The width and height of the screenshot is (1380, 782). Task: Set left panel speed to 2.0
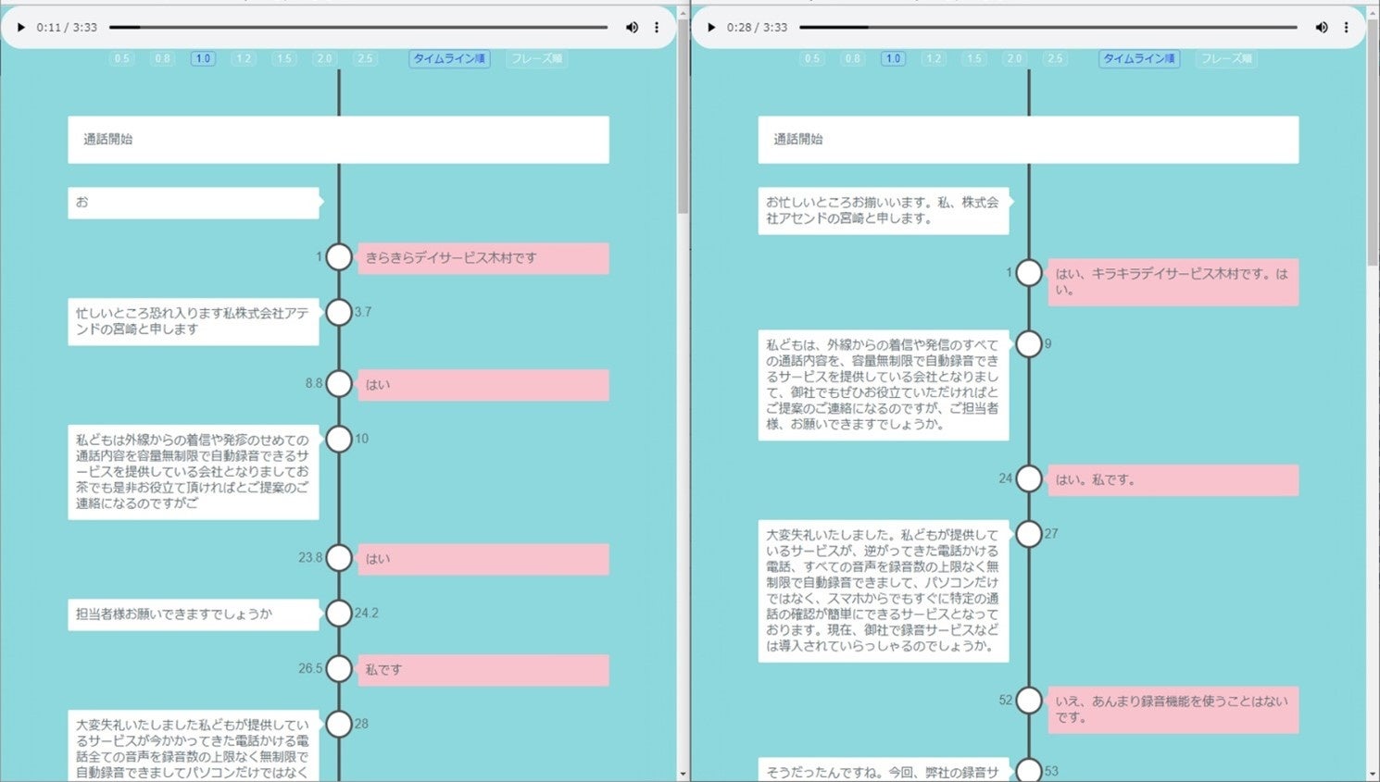[x=324, y=58]
